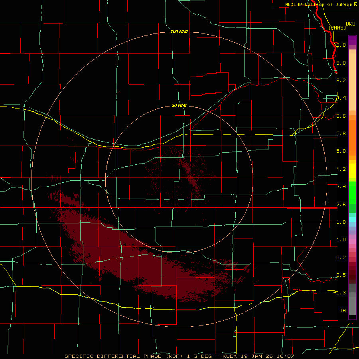
Task: Click the 8.2 scale value
Action: click(x=341, y=80)
